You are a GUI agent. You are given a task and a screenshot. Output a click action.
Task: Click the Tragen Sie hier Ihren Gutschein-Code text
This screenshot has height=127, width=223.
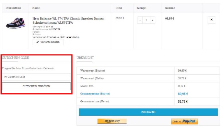click(28, 68)
